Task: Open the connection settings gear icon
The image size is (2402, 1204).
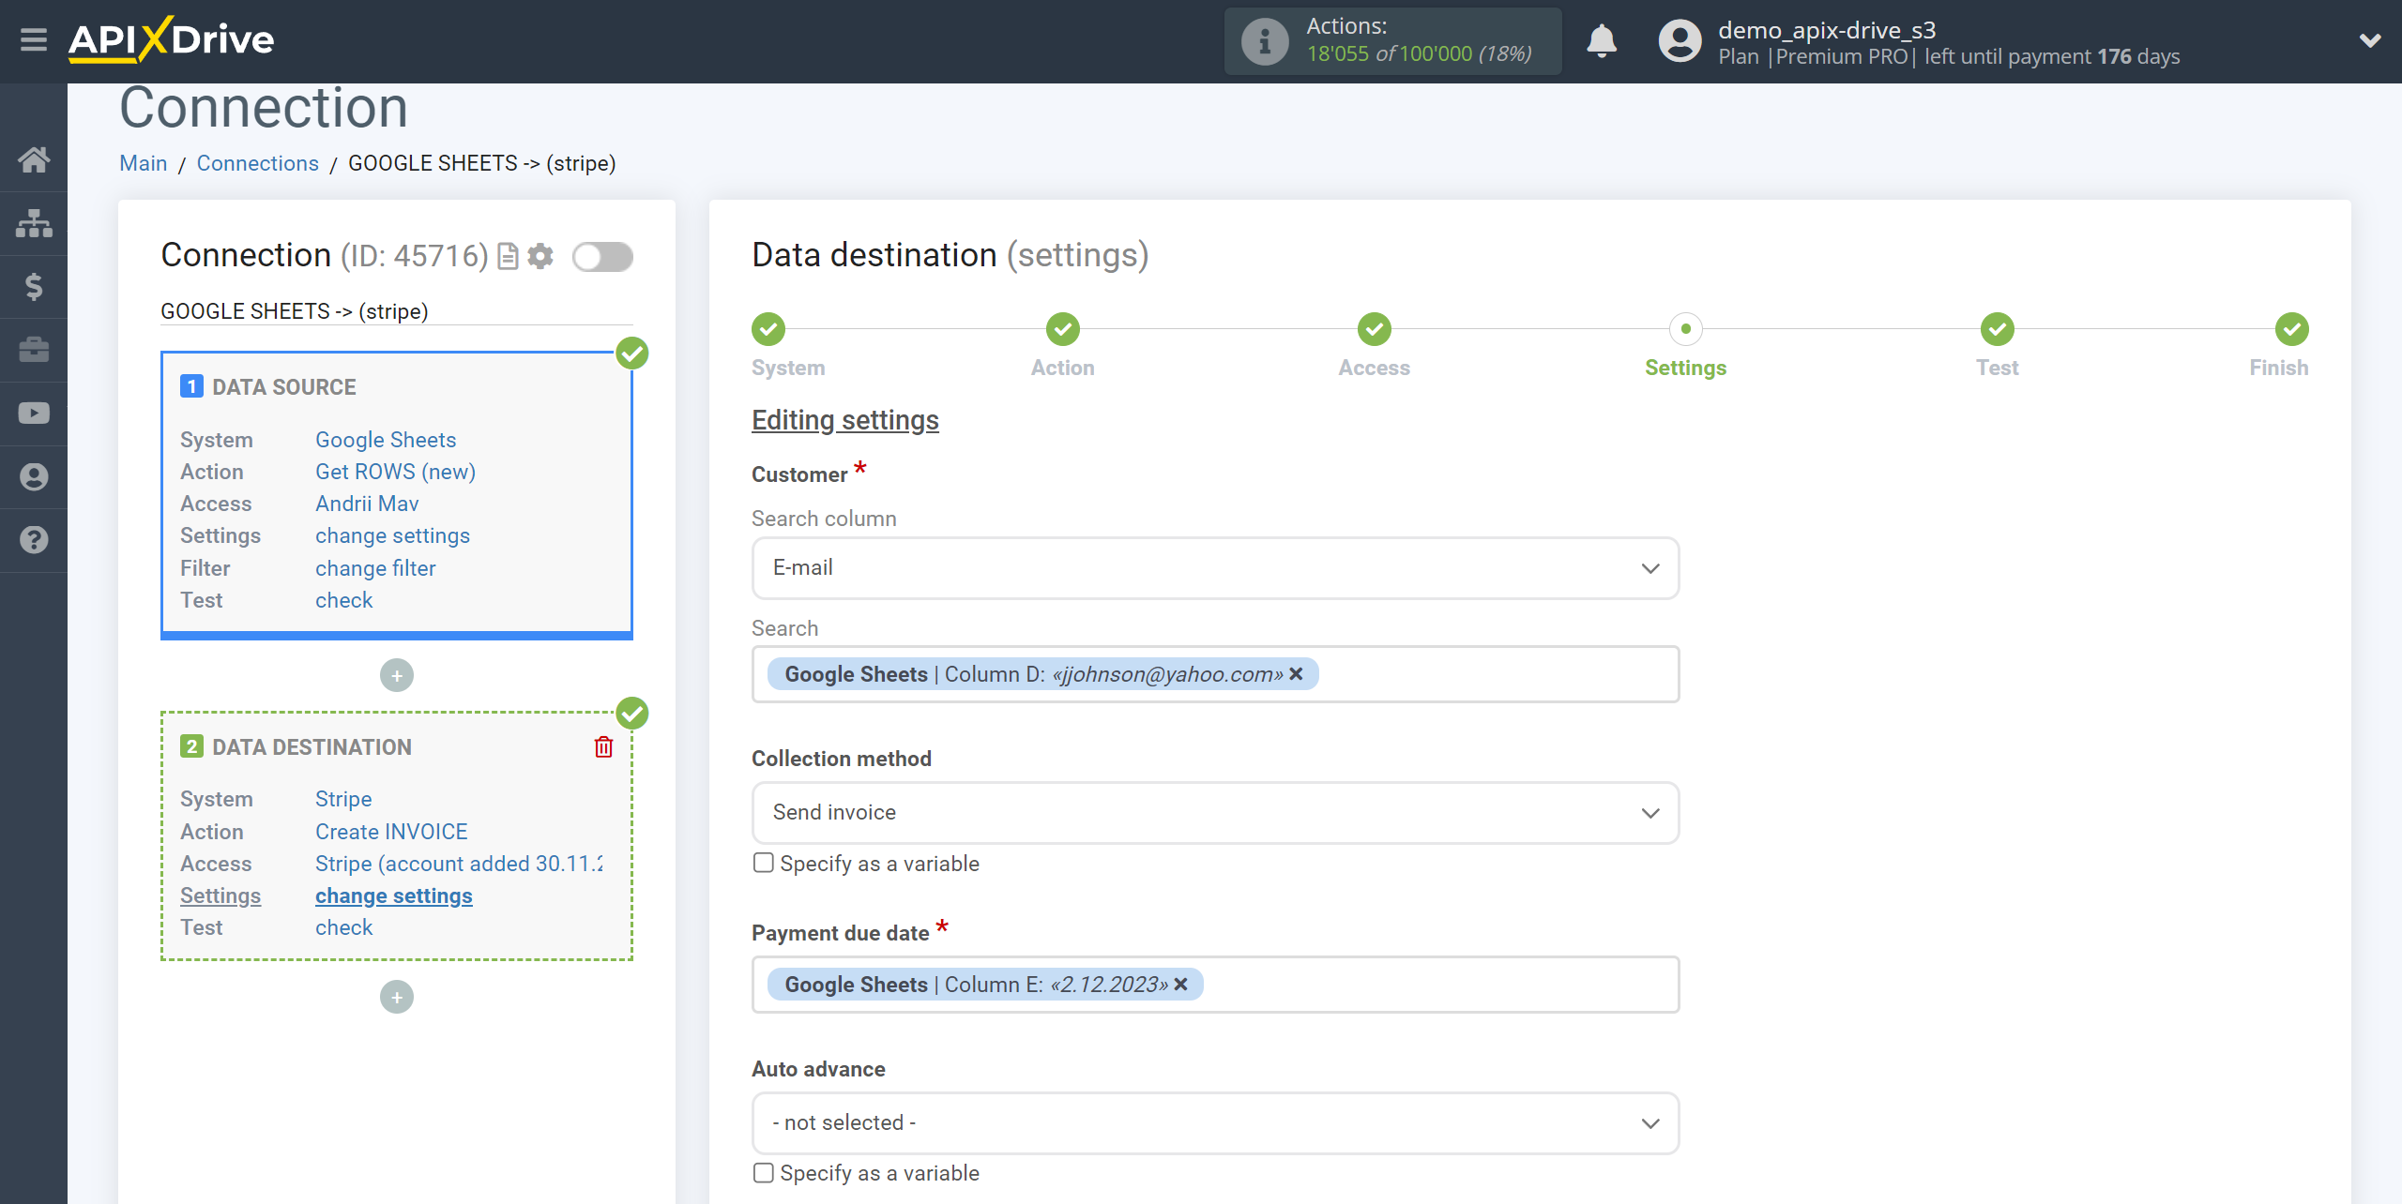Action: point(540,256)
